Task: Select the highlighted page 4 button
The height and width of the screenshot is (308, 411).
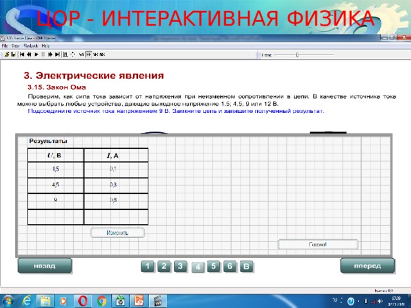Action: tap(198, 267)
